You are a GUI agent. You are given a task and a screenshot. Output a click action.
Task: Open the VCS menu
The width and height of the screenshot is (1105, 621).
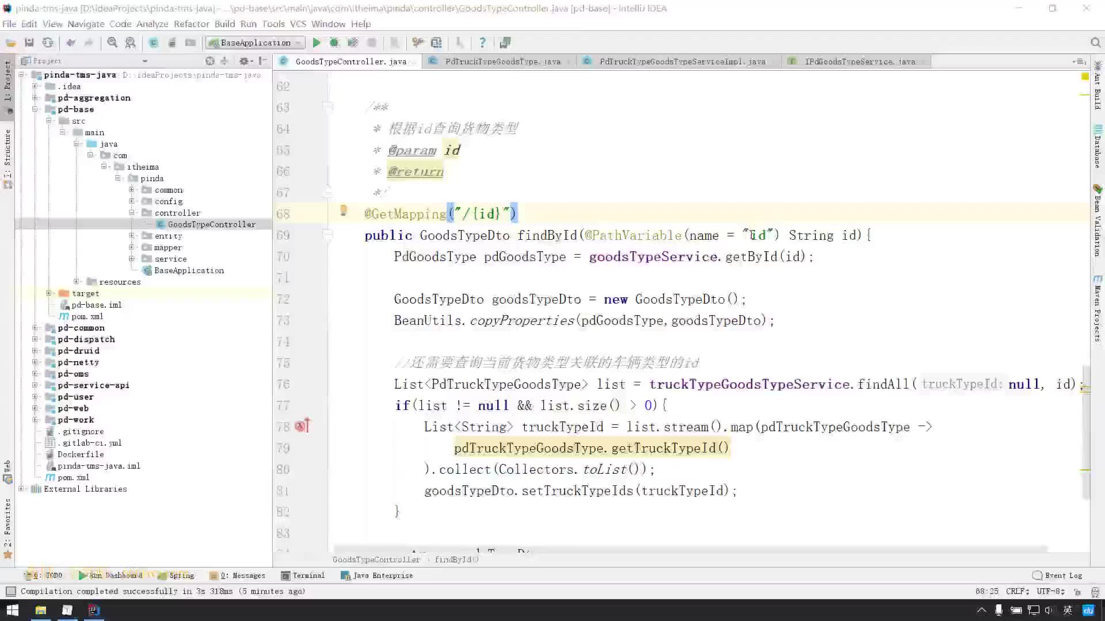coord(298,24)
